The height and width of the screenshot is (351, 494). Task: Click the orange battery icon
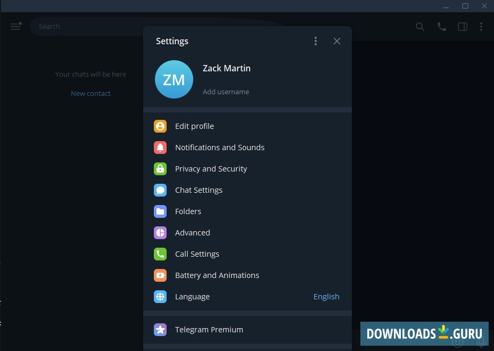tap(160, 275)
